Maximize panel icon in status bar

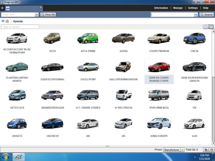pyautogui.click(x=212, y=150)
